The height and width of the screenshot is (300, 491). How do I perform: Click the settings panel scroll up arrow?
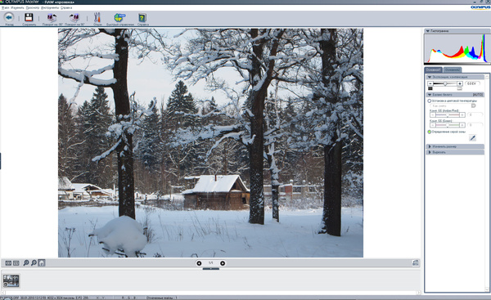tap(487, 77)
